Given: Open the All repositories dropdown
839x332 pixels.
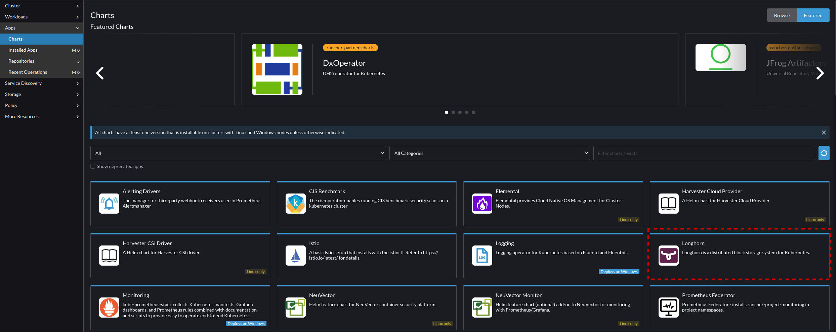Looking at the screenshot, I should [238, 153].
